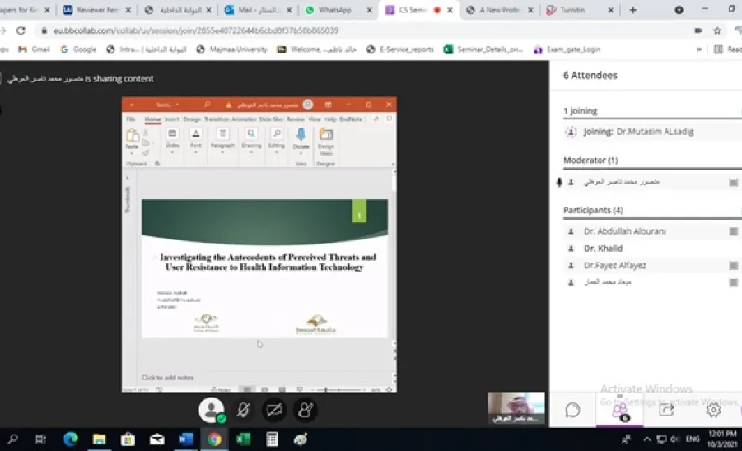Toggle the video camera in Collaborate controls

274,410
